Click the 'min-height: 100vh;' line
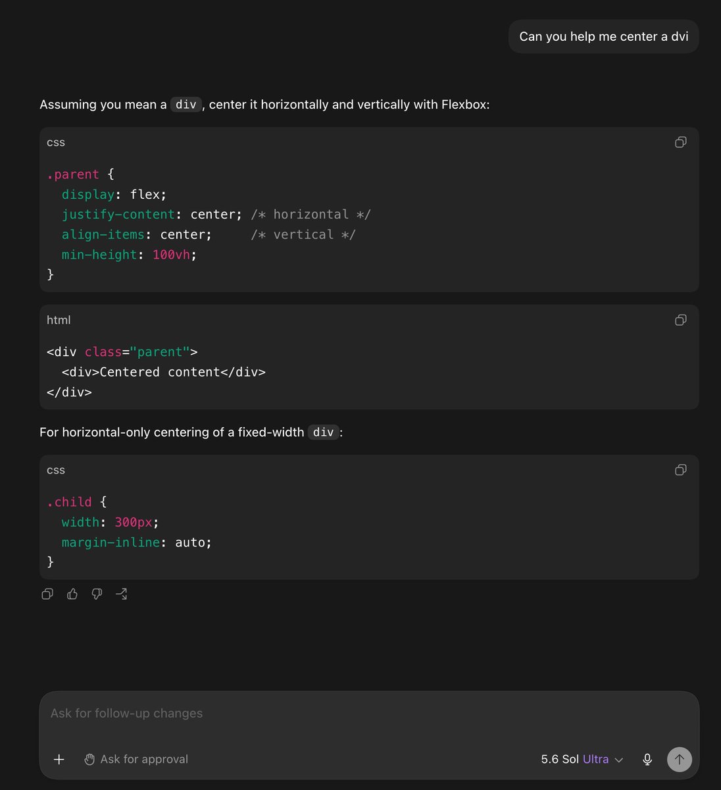This screenshot has width=721, height=790. pos(129,255)
